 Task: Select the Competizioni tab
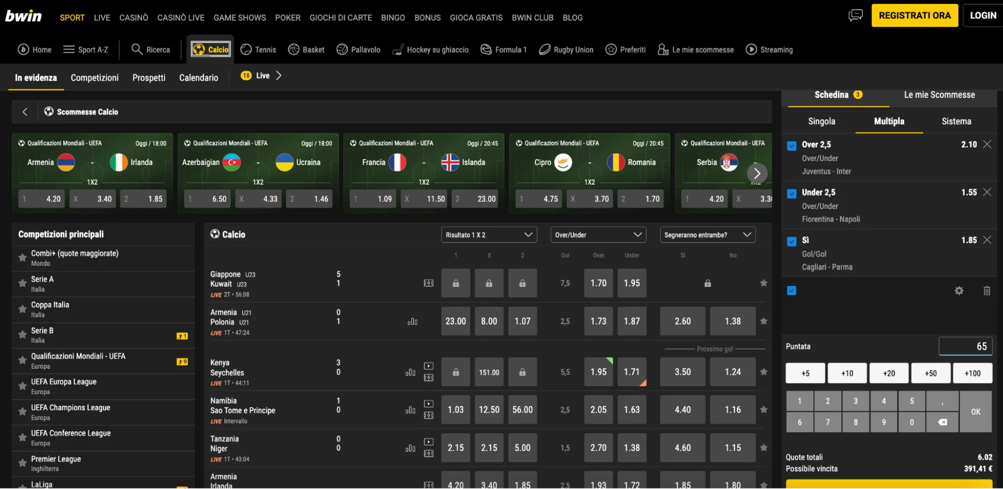[x=94, y=78]
